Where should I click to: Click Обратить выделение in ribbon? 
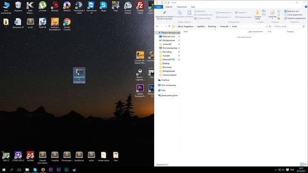point(295,18)
